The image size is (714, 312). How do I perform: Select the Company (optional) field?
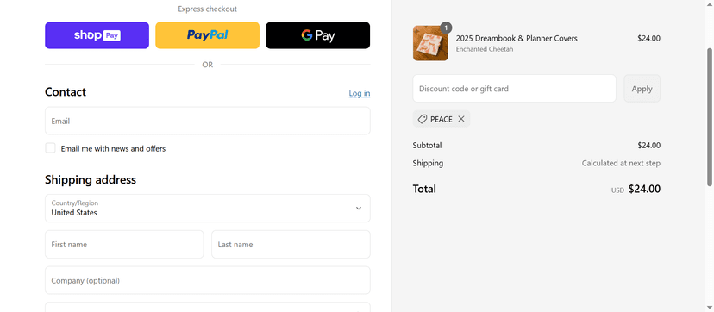click(x=208, y=280)
